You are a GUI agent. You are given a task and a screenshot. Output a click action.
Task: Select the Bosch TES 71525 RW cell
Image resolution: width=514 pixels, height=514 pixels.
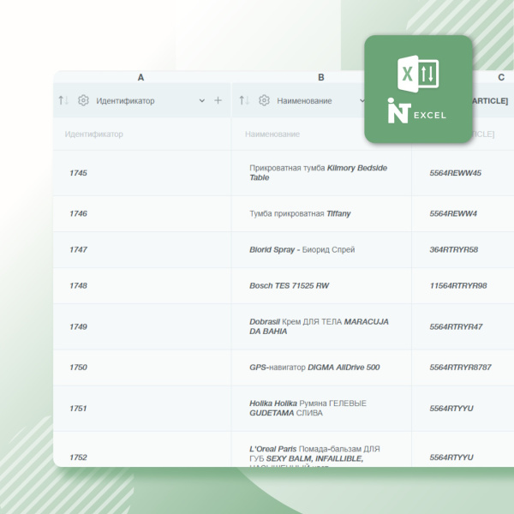pyautogui.click(x=289, y=285)
